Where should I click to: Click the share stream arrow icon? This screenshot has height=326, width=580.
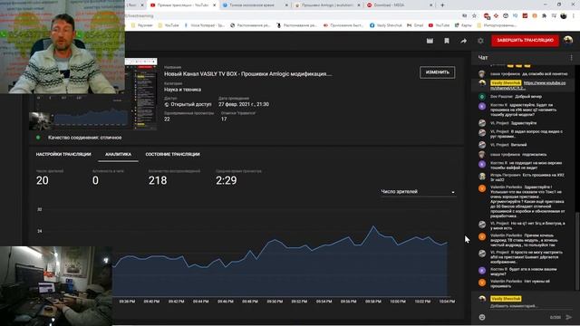click(463, 41)
